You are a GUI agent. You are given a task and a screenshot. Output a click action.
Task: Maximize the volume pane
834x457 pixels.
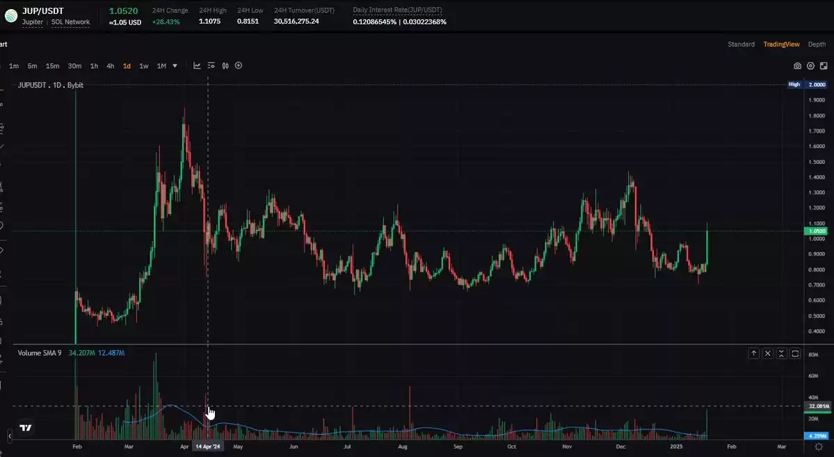point(795,354)
